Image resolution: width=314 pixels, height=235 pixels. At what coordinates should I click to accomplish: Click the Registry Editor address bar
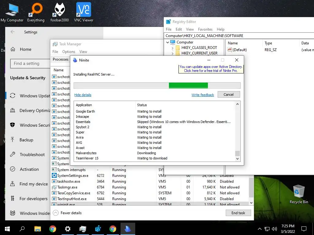239,36
